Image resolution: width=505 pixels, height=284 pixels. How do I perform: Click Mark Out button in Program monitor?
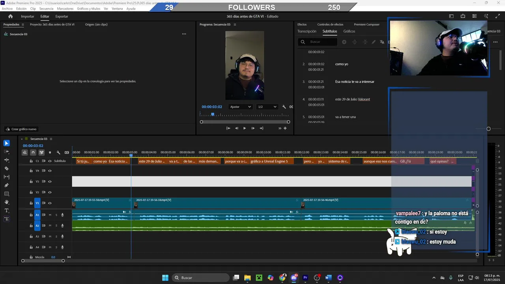(262, 128)
